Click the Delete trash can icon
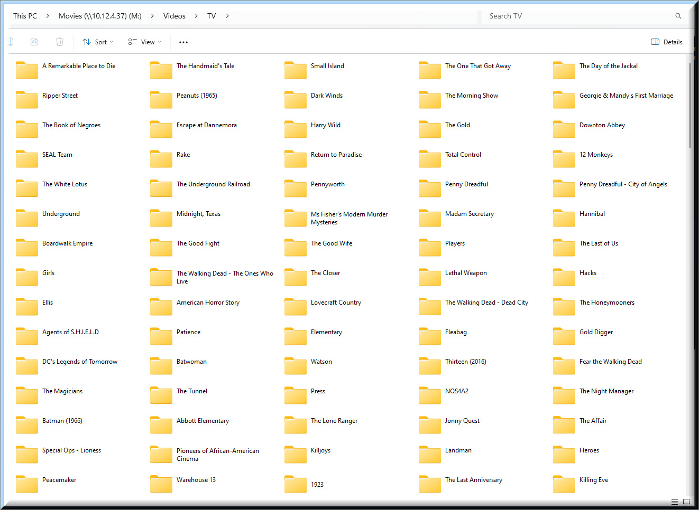This screenshot has width=699, height=510. click(x=60, y=42)
